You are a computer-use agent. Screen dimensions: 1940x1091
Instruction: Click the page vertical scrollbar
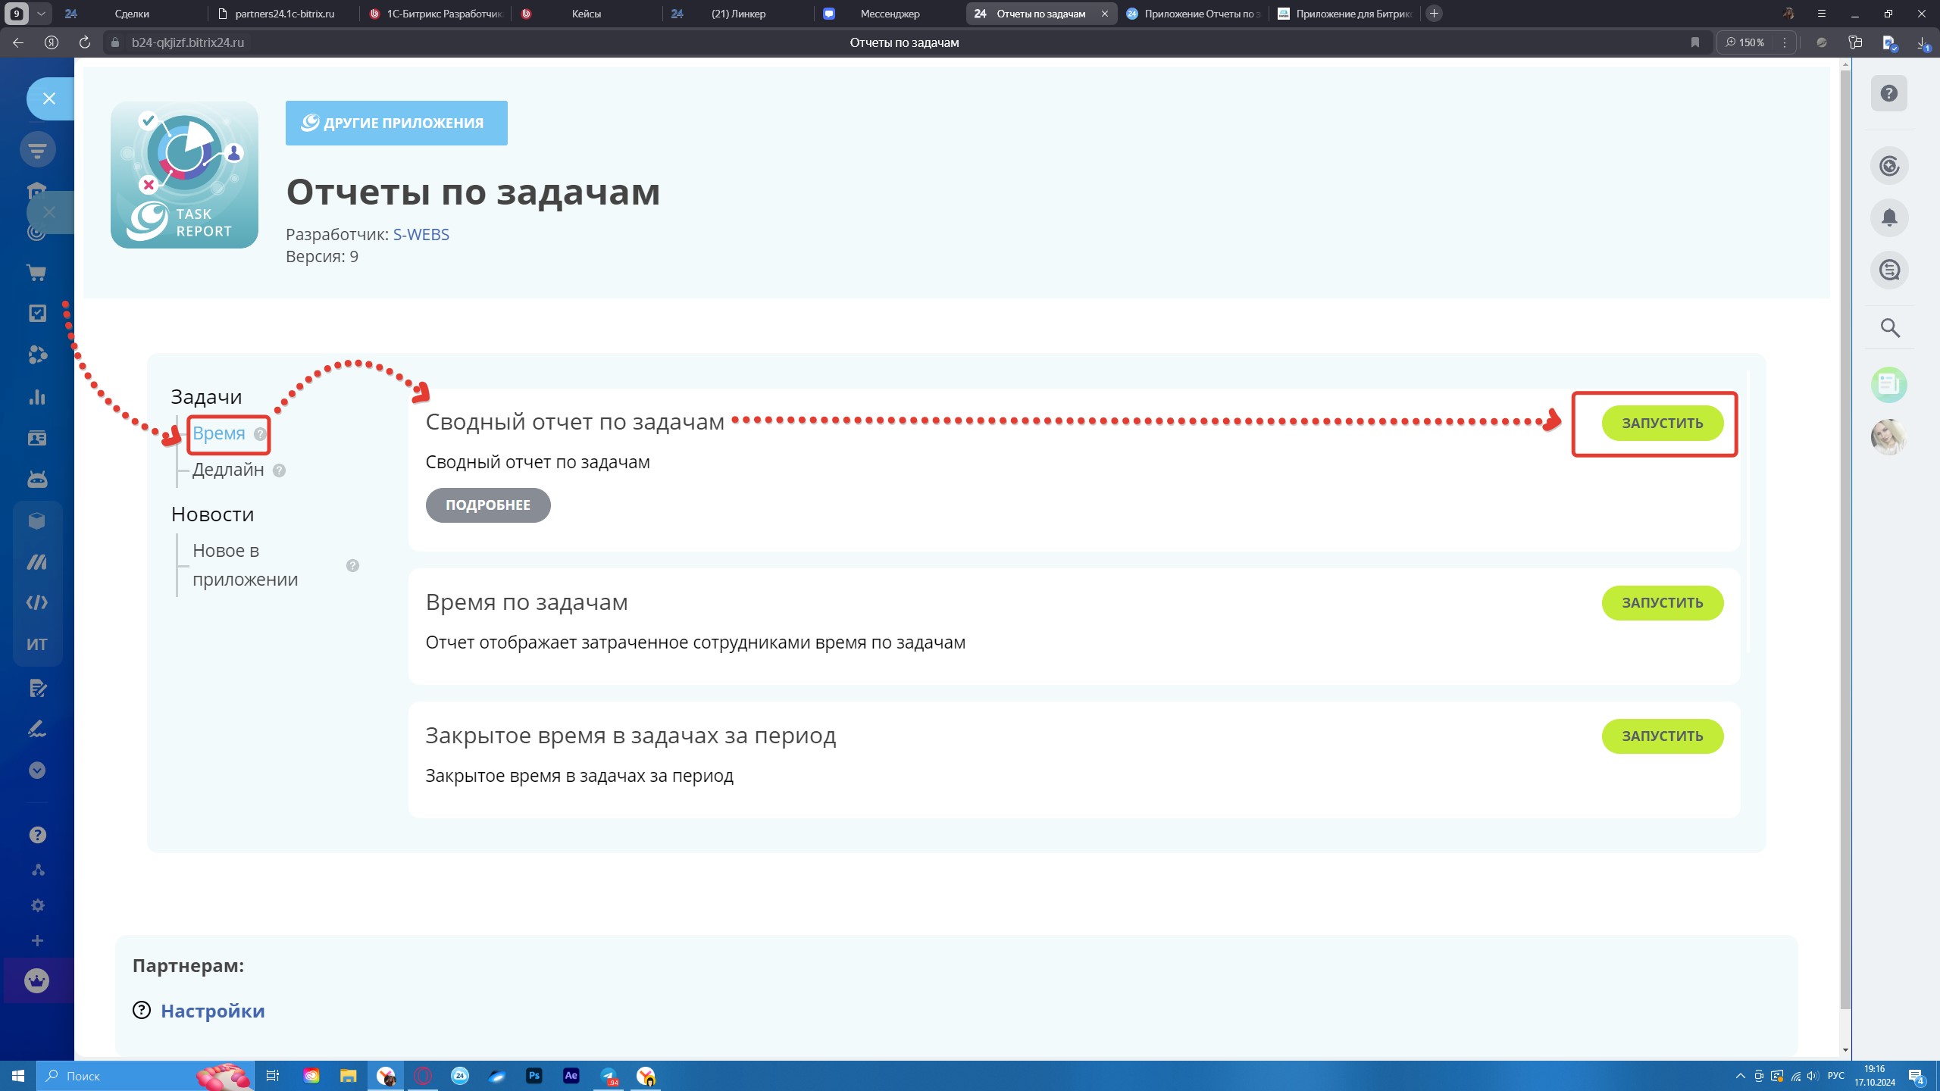pyautogui.click(x=1845, y=530)
